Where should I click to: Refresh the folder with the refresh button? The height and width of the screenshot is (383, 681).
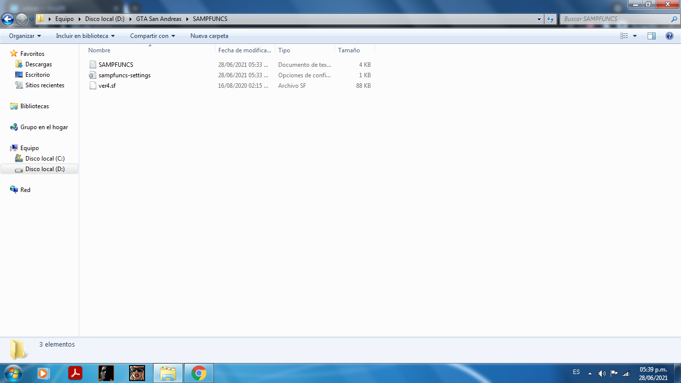[x=550, y=19]
